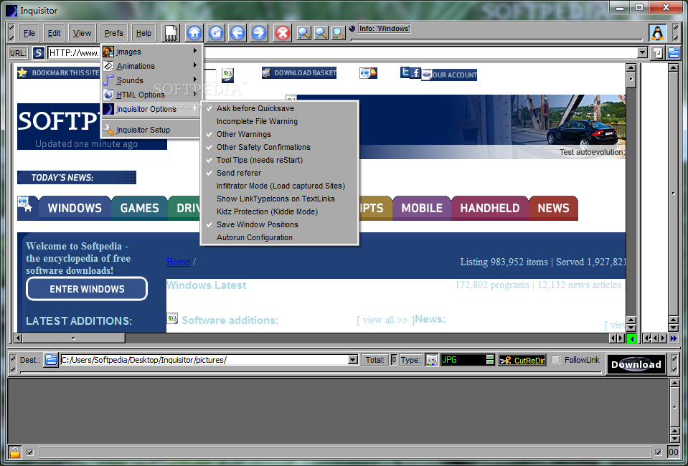
Task: Click the CutReDir button
Action: coord(522,361)
